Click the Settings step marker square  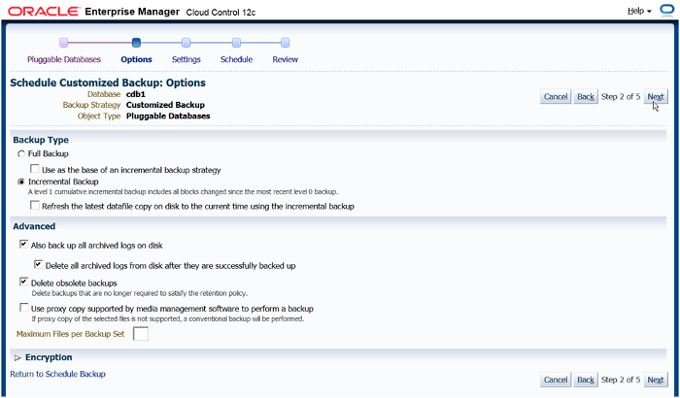(x=186, y=43)
